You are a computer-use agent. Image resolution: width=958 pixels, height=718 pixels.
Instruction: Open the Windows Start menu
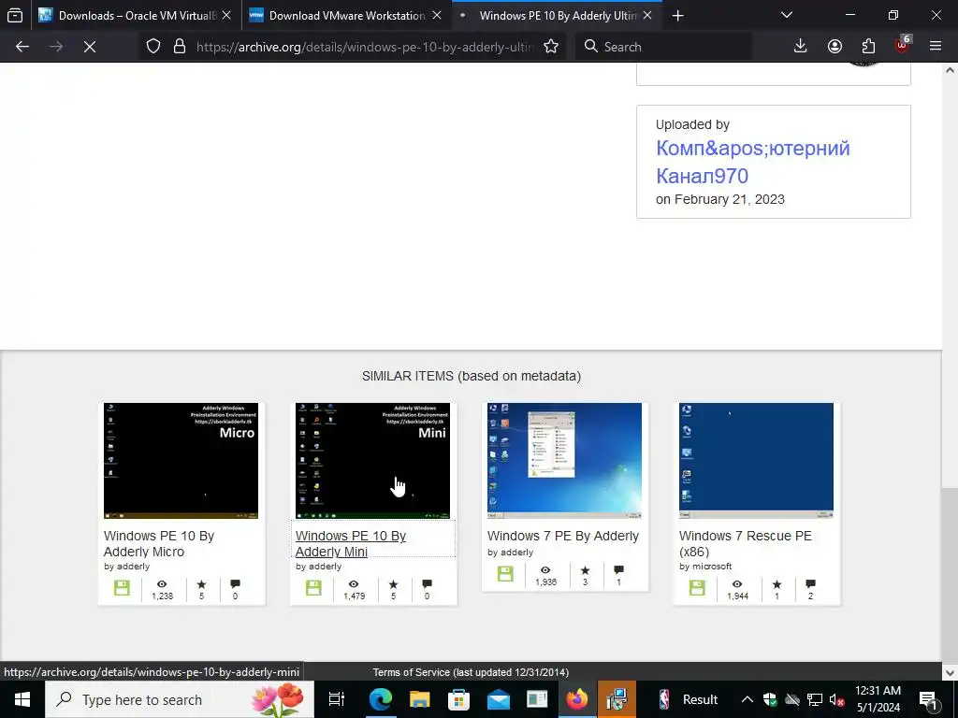pyautogui.click(x=22, y=699)
